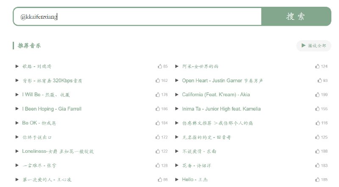Viewport: 339px width, 187px height.
Task: Play the I Will Be track
Action: pyautogui.click(x=17, y=95)
